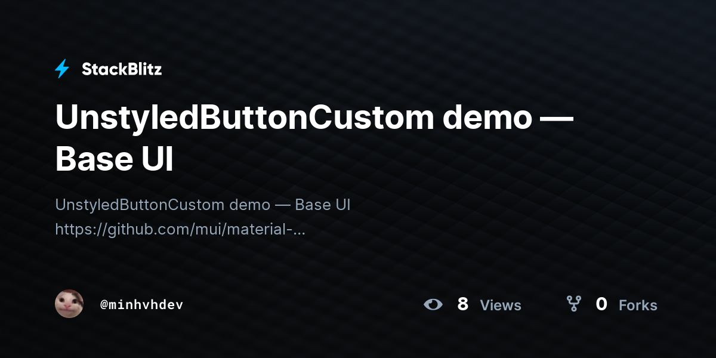Follow the github.com/mui/material link
This screenshot has height=358, width=716.
tap(180, 229)
